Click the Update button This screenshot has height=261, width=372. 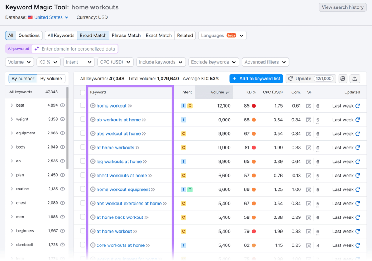pos(311,79)
